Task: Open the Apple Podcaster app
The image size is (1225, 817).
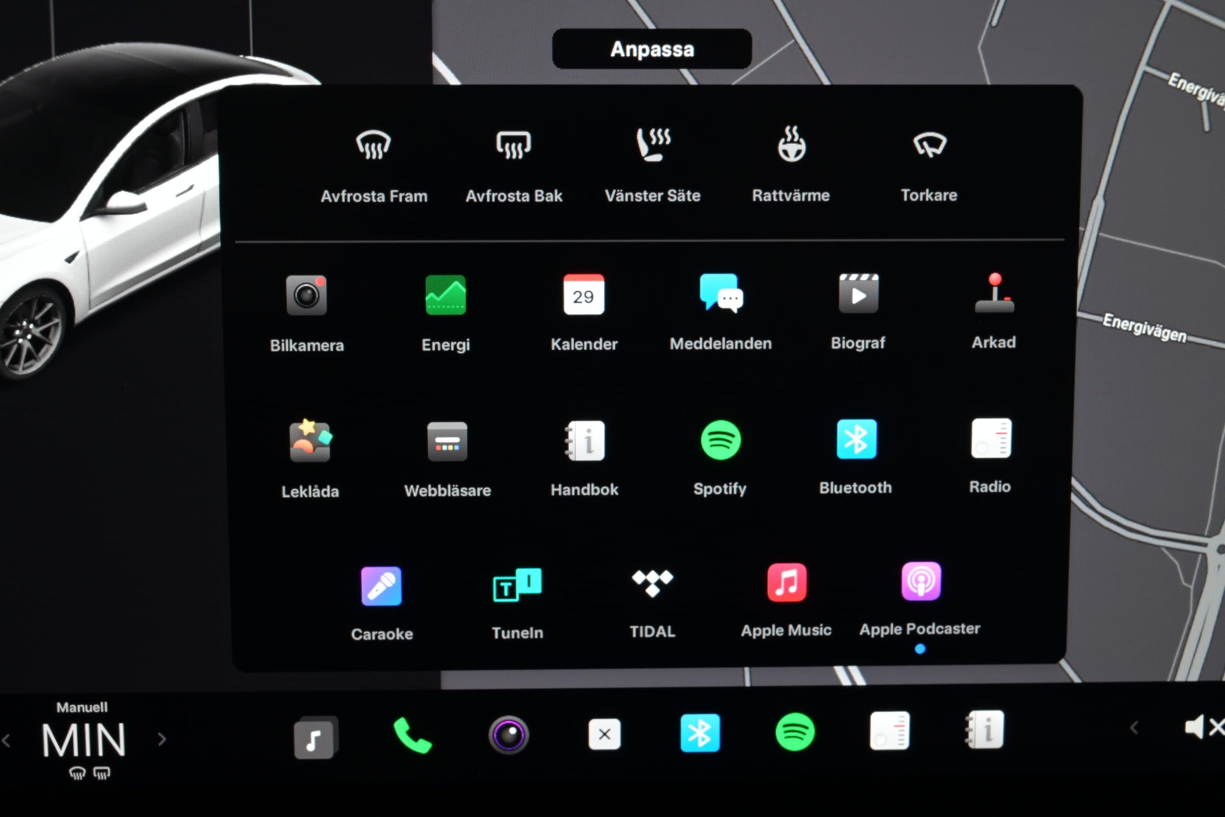Action: (x=920, y=599)
